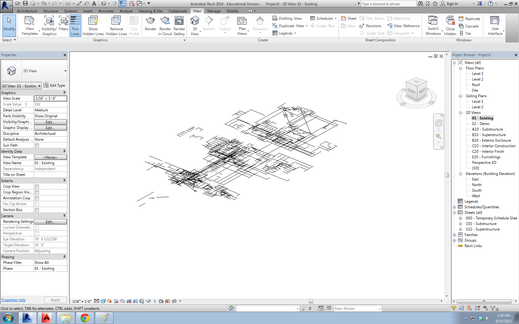Open Google Chrome from the taskbar
This screenshot has height=324, width=519.
(x=85, y=318)
